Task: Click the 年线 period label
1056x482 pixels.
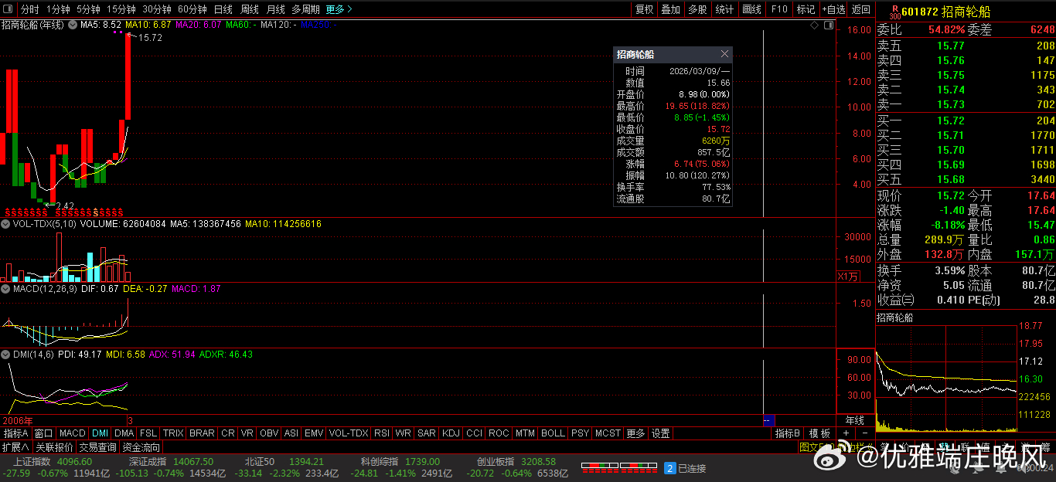Action: coord(855,420)
